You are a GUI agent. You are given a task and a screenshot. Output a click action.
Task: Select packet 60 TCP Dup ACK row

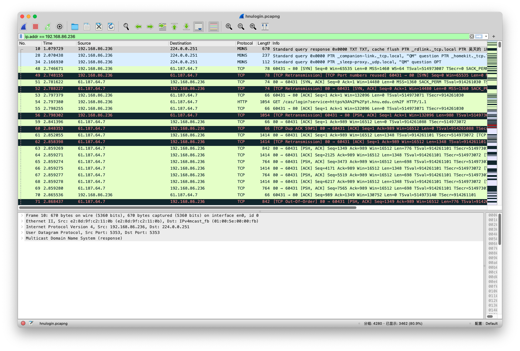tap(252, 129)
